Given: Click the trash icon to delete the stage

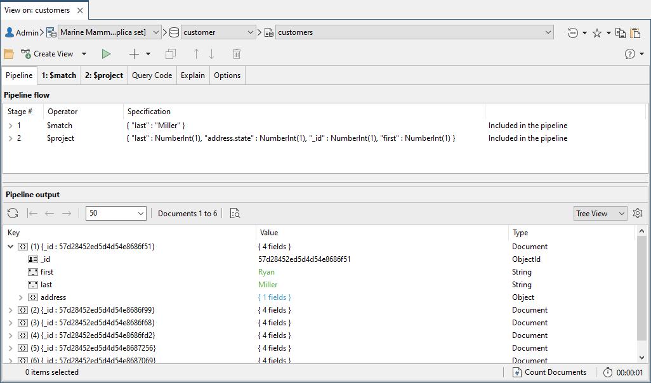Looking at the screenshot, I should [237, 54].
